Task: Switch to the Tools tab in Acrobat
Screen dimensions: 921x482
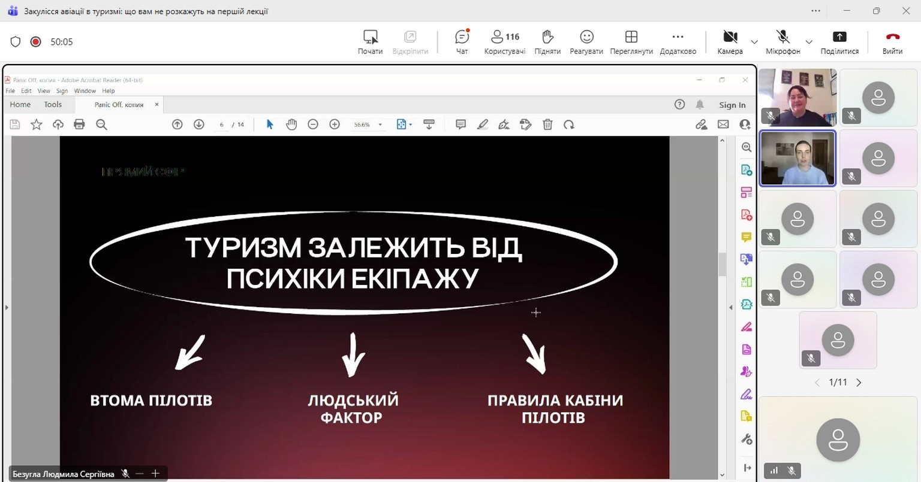Action: pos(53,104)
